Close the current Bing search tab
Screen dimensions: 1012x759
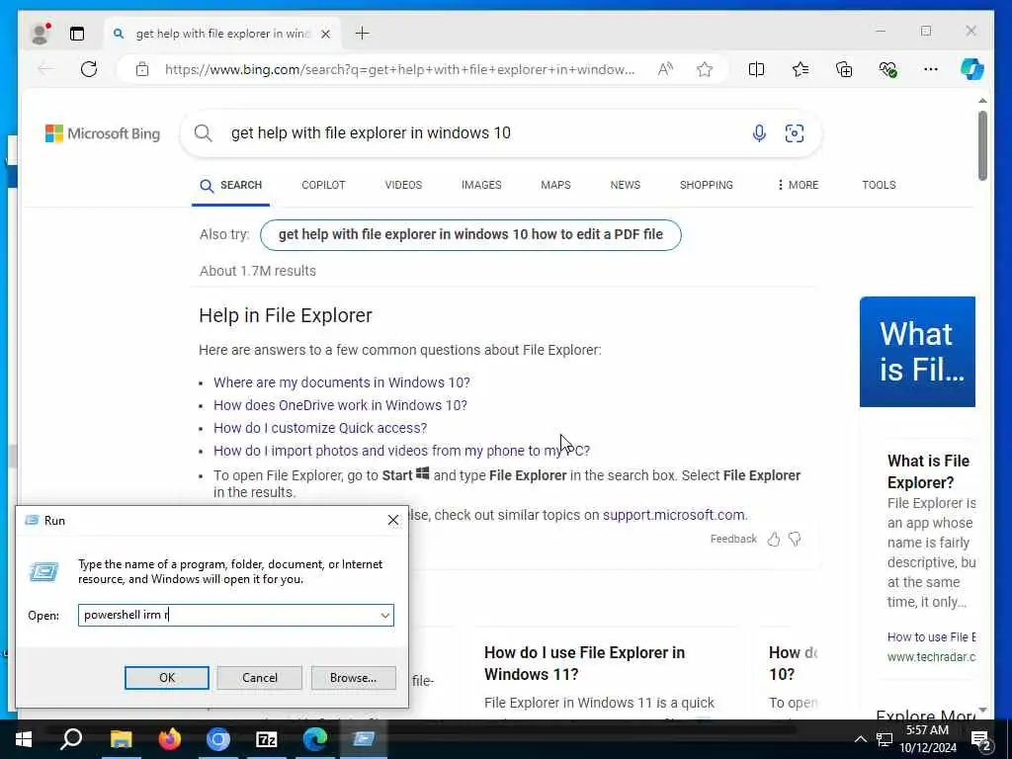click(x=326, y=34)
